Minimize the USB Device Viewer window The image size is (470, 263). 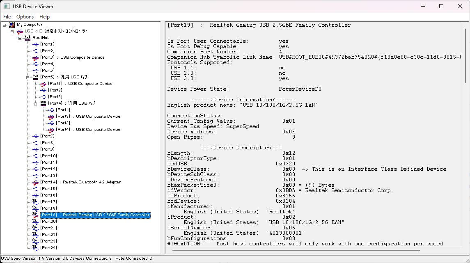tap(423, 6)
